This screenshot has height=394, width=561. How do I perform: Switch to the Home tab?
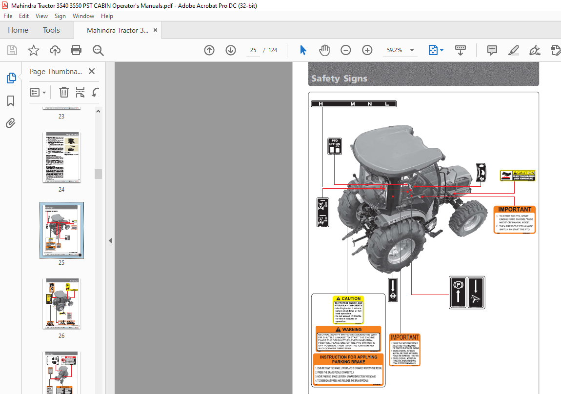click(x=18, y=30)
